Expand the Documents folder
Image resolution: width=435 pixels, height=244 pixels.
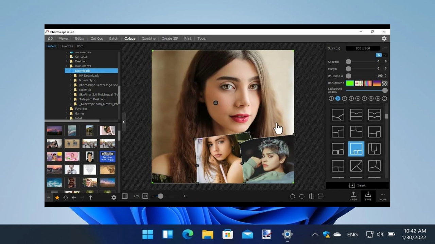pos(67,66)
